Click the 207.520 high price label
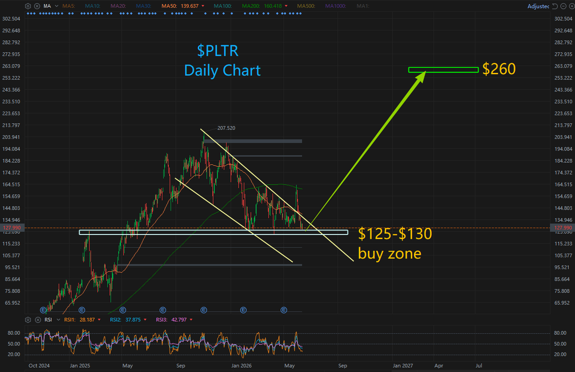The image size is (575, 372). (226, 128)
